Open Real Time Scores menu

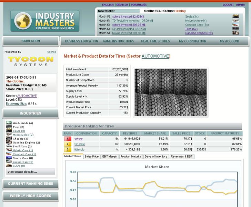click(x=155, y=41)
